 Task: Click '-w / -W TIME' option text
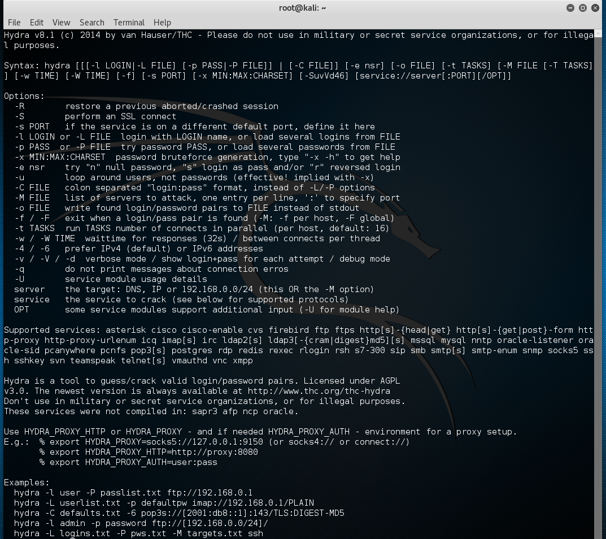coord(45,238)
